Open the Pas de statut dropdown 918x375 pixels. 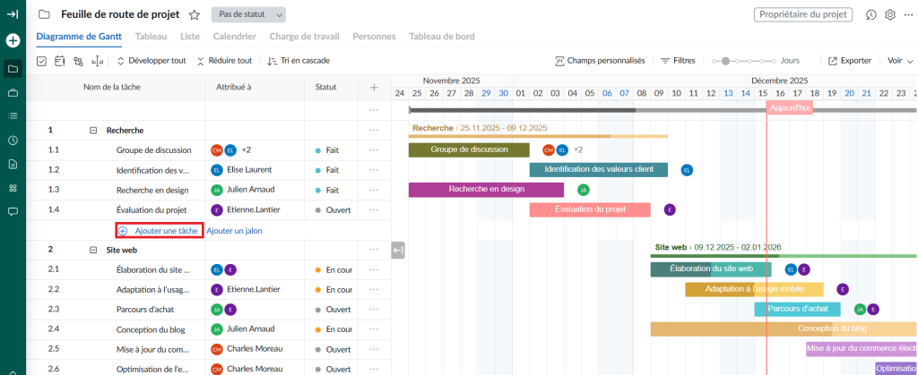248,15
